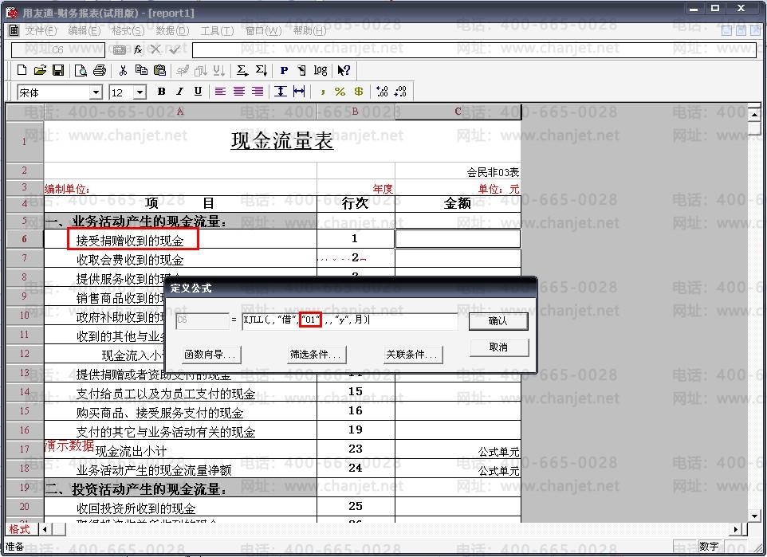Click the 格式 mode toggle at bottom-left
767x557 pixels.
(x=20, y=528)
